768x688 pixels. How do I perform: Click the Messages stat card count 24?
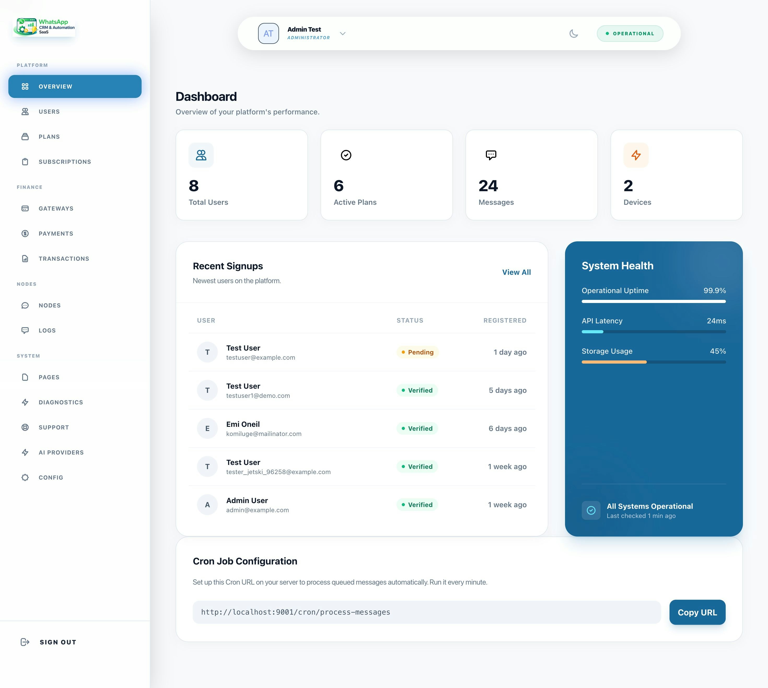click(488, 186)
